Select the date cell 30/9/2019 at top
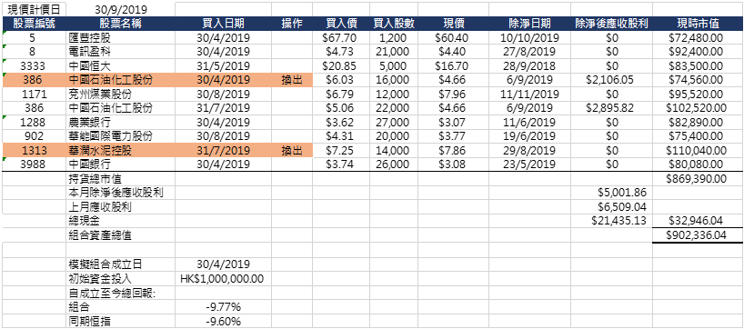The image size is (744, 329). [x=121, y=9]
